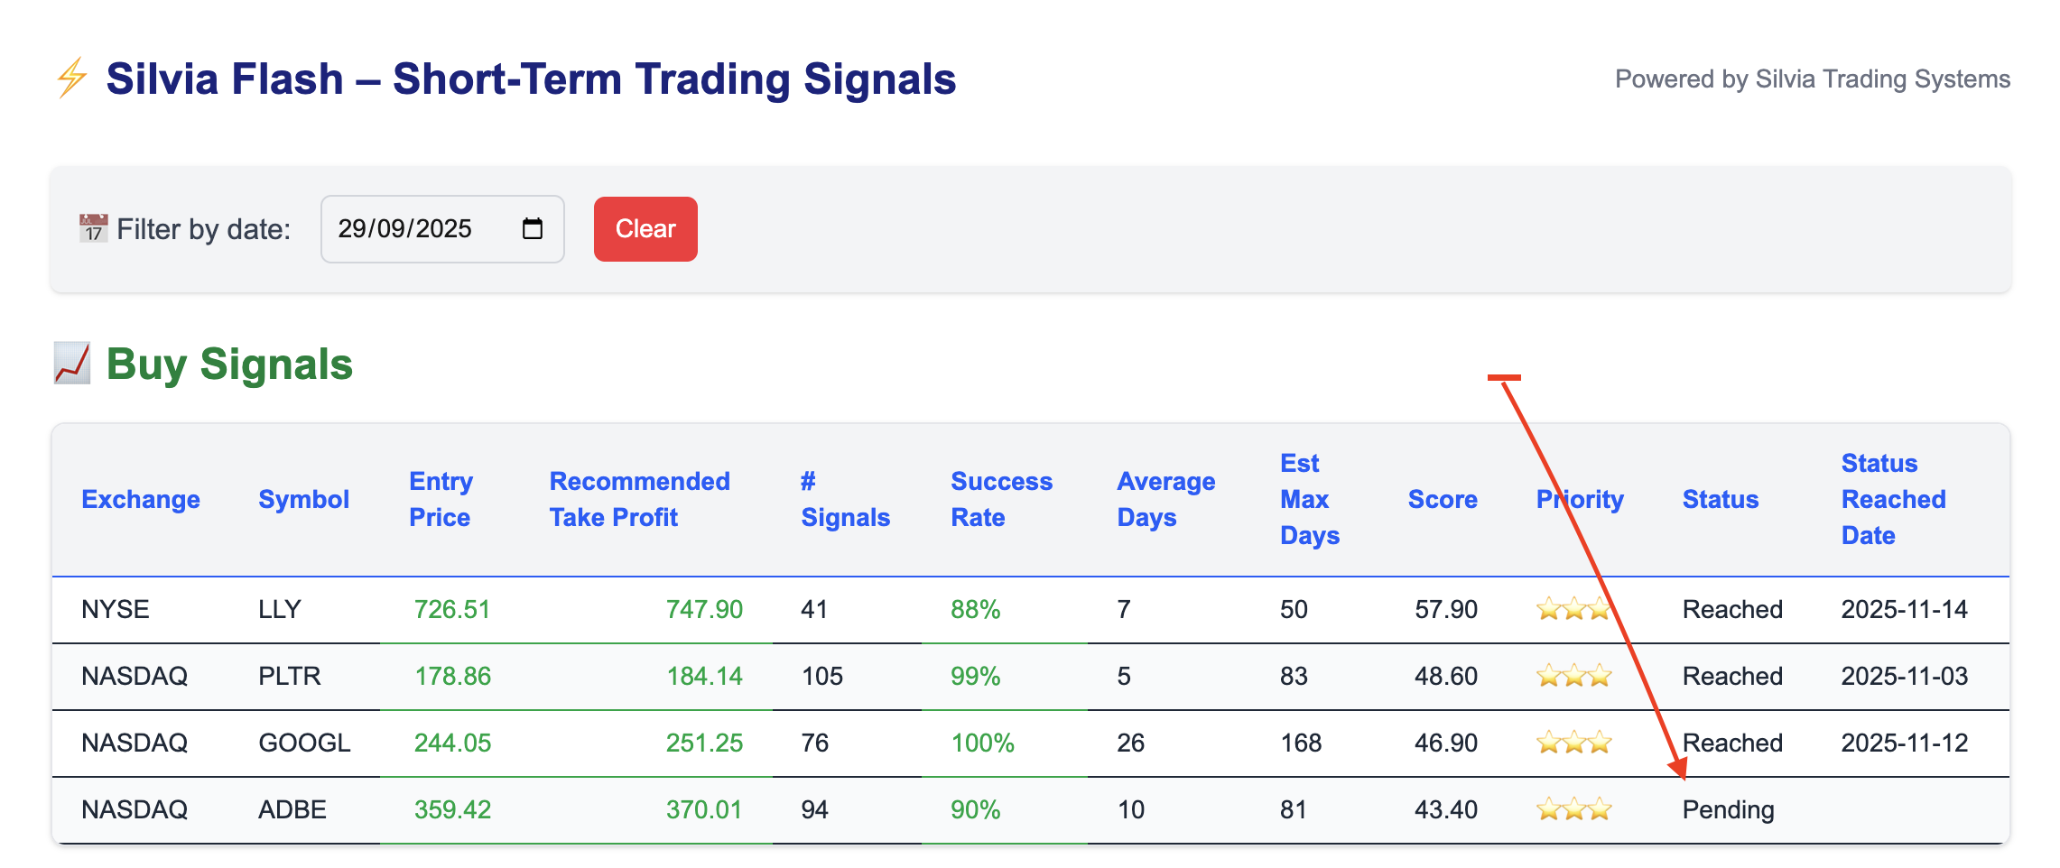Open the date picker calendar icon
This screenshot has height=868, width=2060.
pyautogui.click(x=533, y=229)
